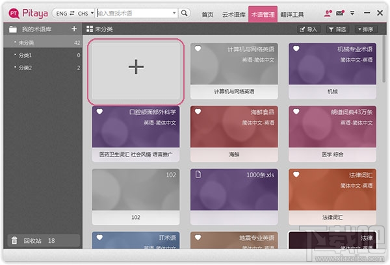This screenshot has height=265, width=390.
Task: Switch to the 翻译工具 tab
Action: coord(292,14)
